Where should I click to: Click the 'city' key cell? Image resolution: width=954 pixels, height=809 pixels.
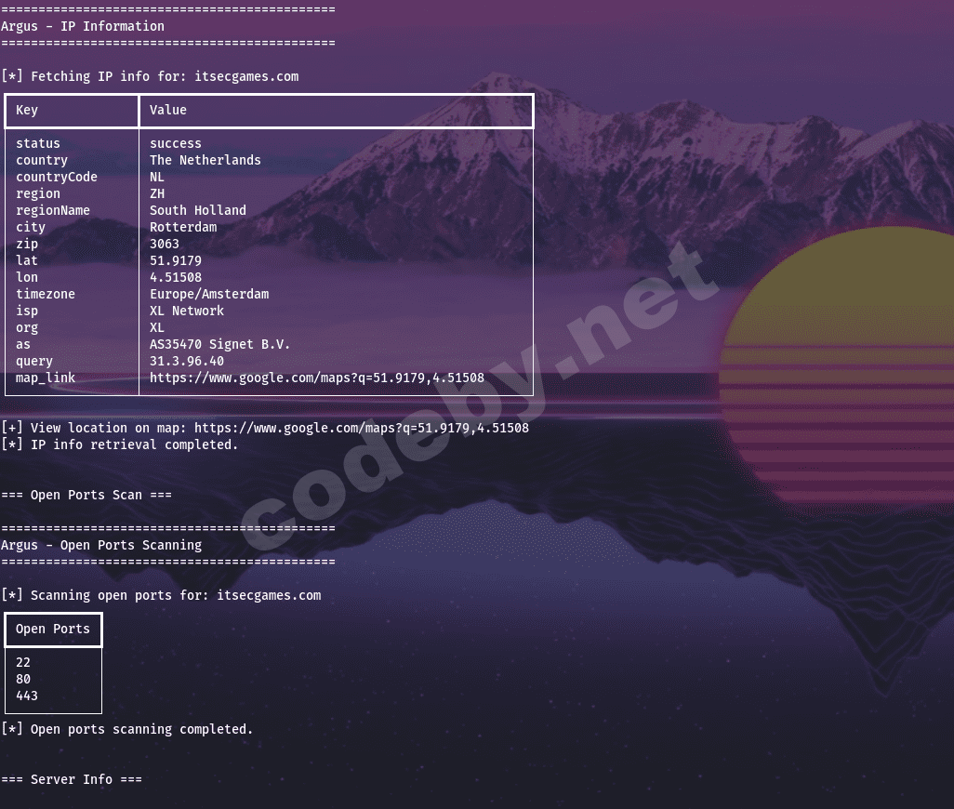(31, 227)
